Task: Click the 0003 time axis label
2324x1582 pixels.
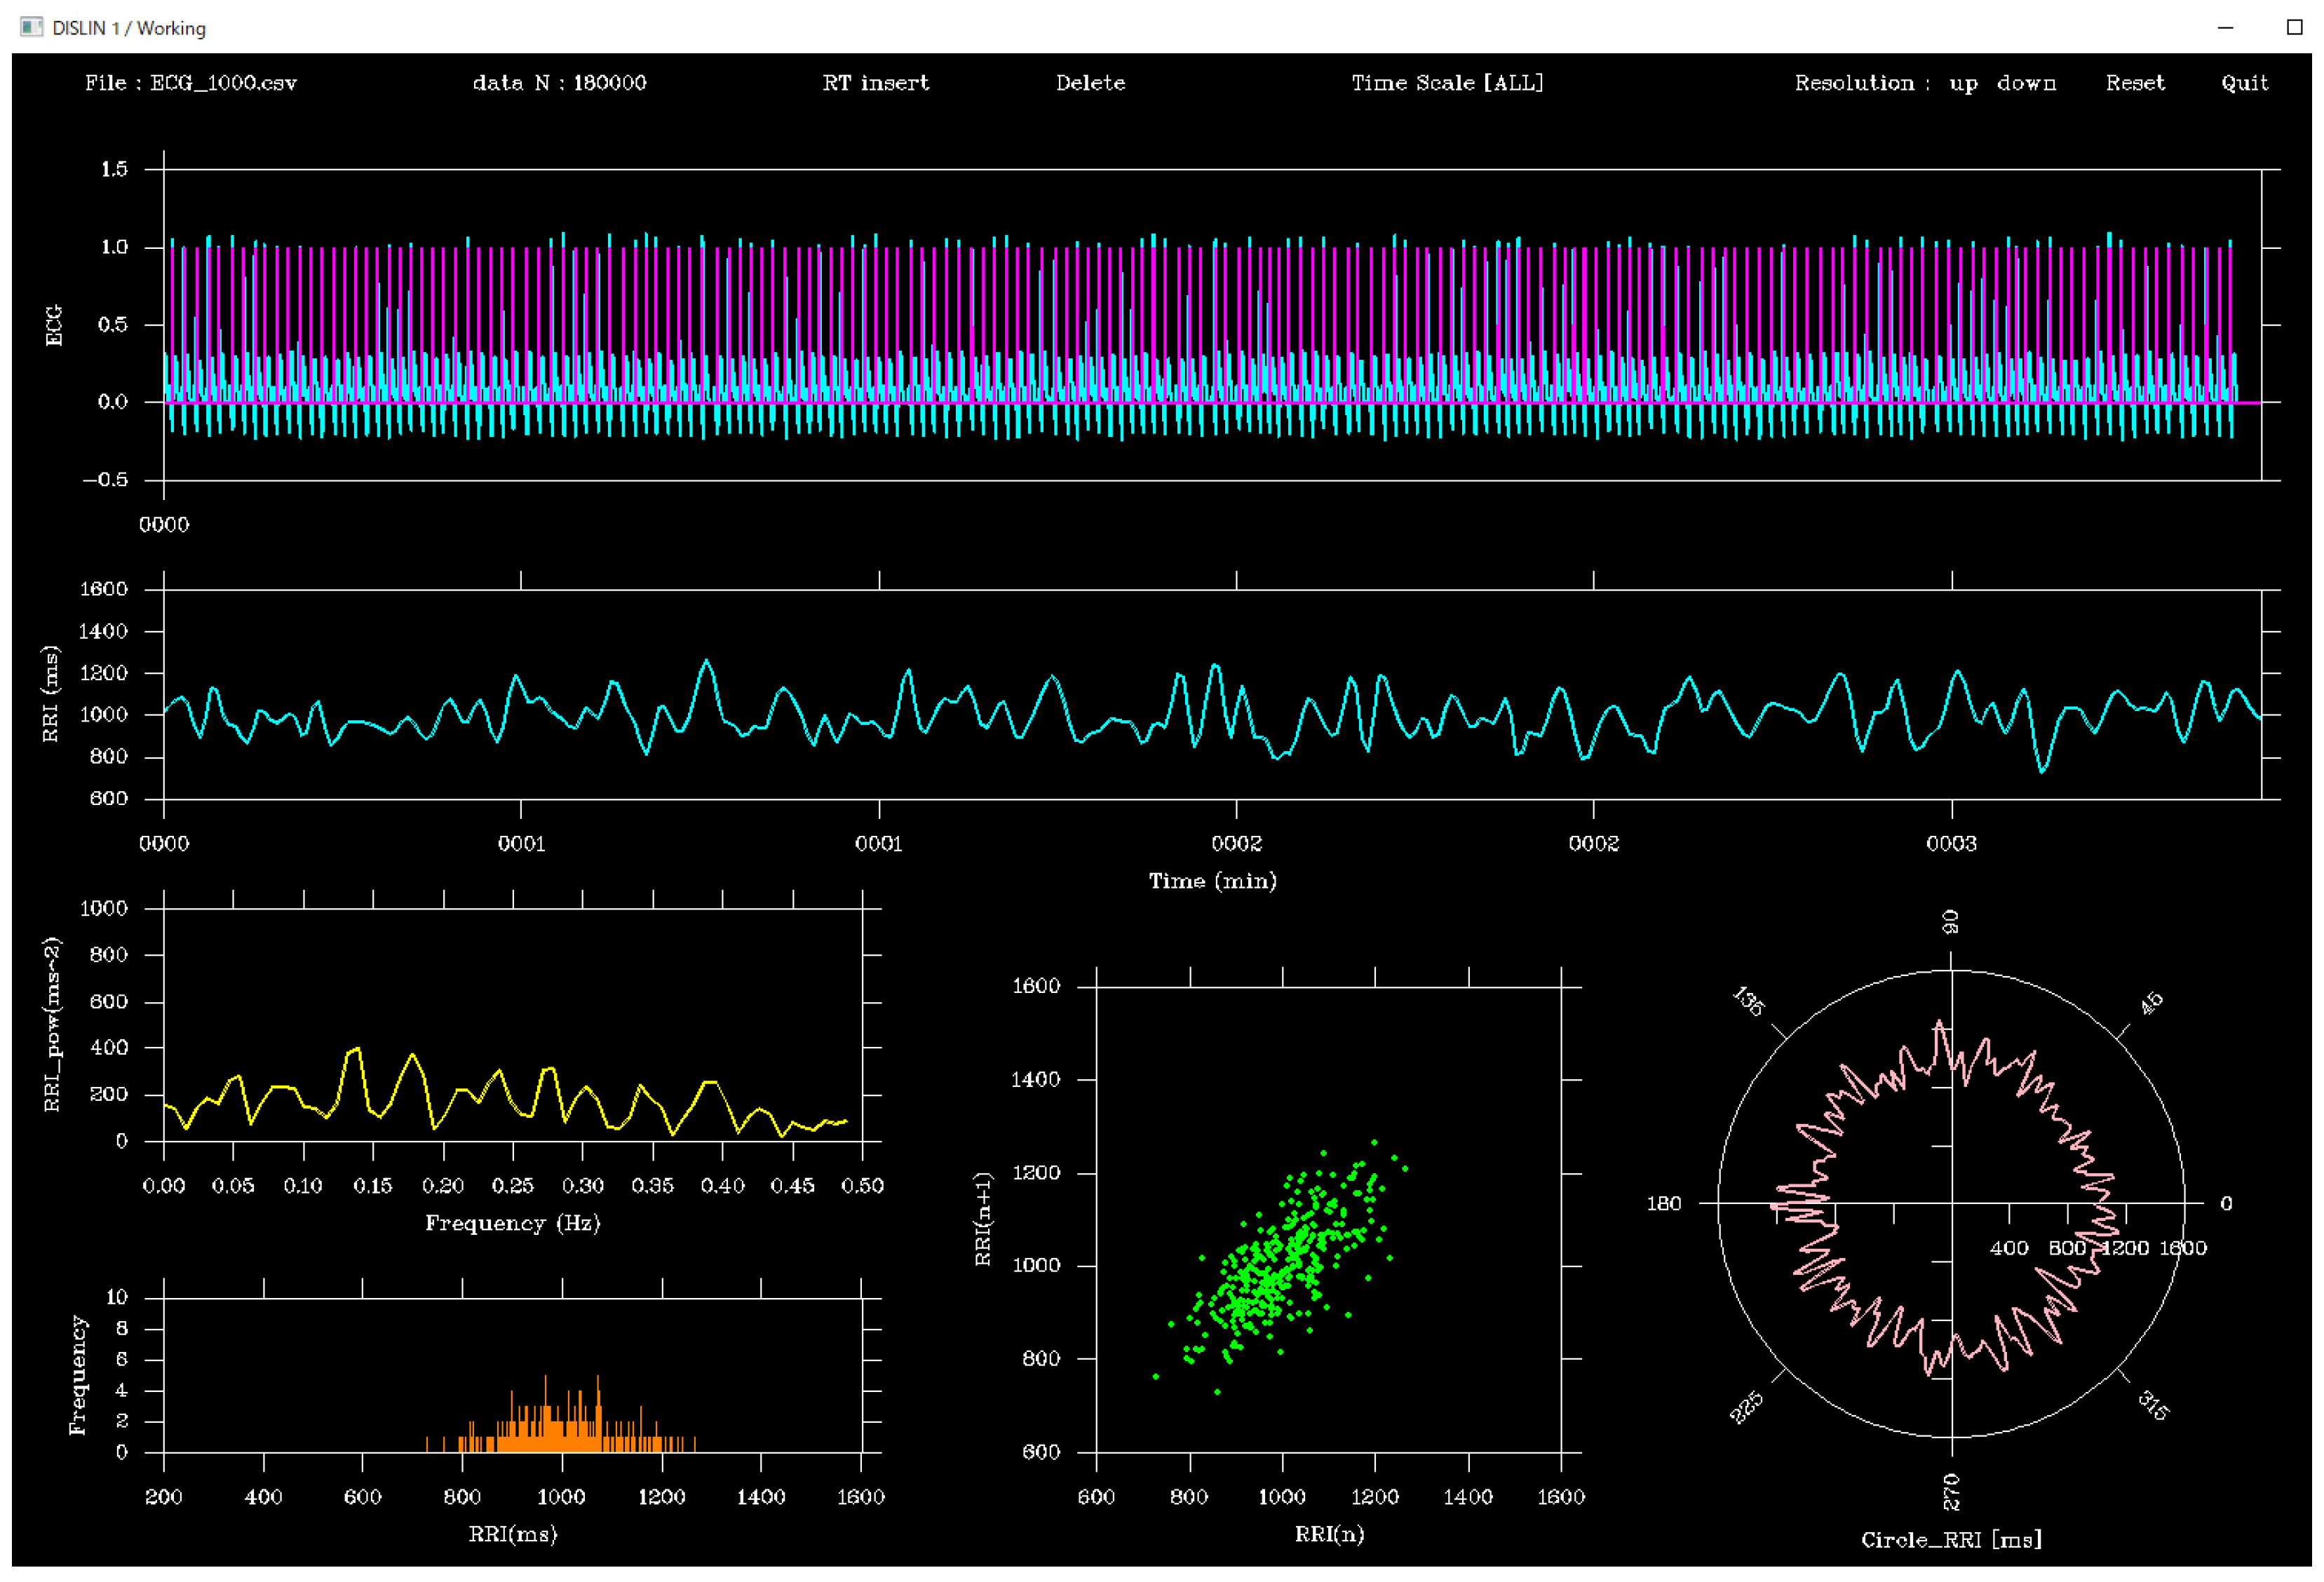Action: coord(1953,843)
